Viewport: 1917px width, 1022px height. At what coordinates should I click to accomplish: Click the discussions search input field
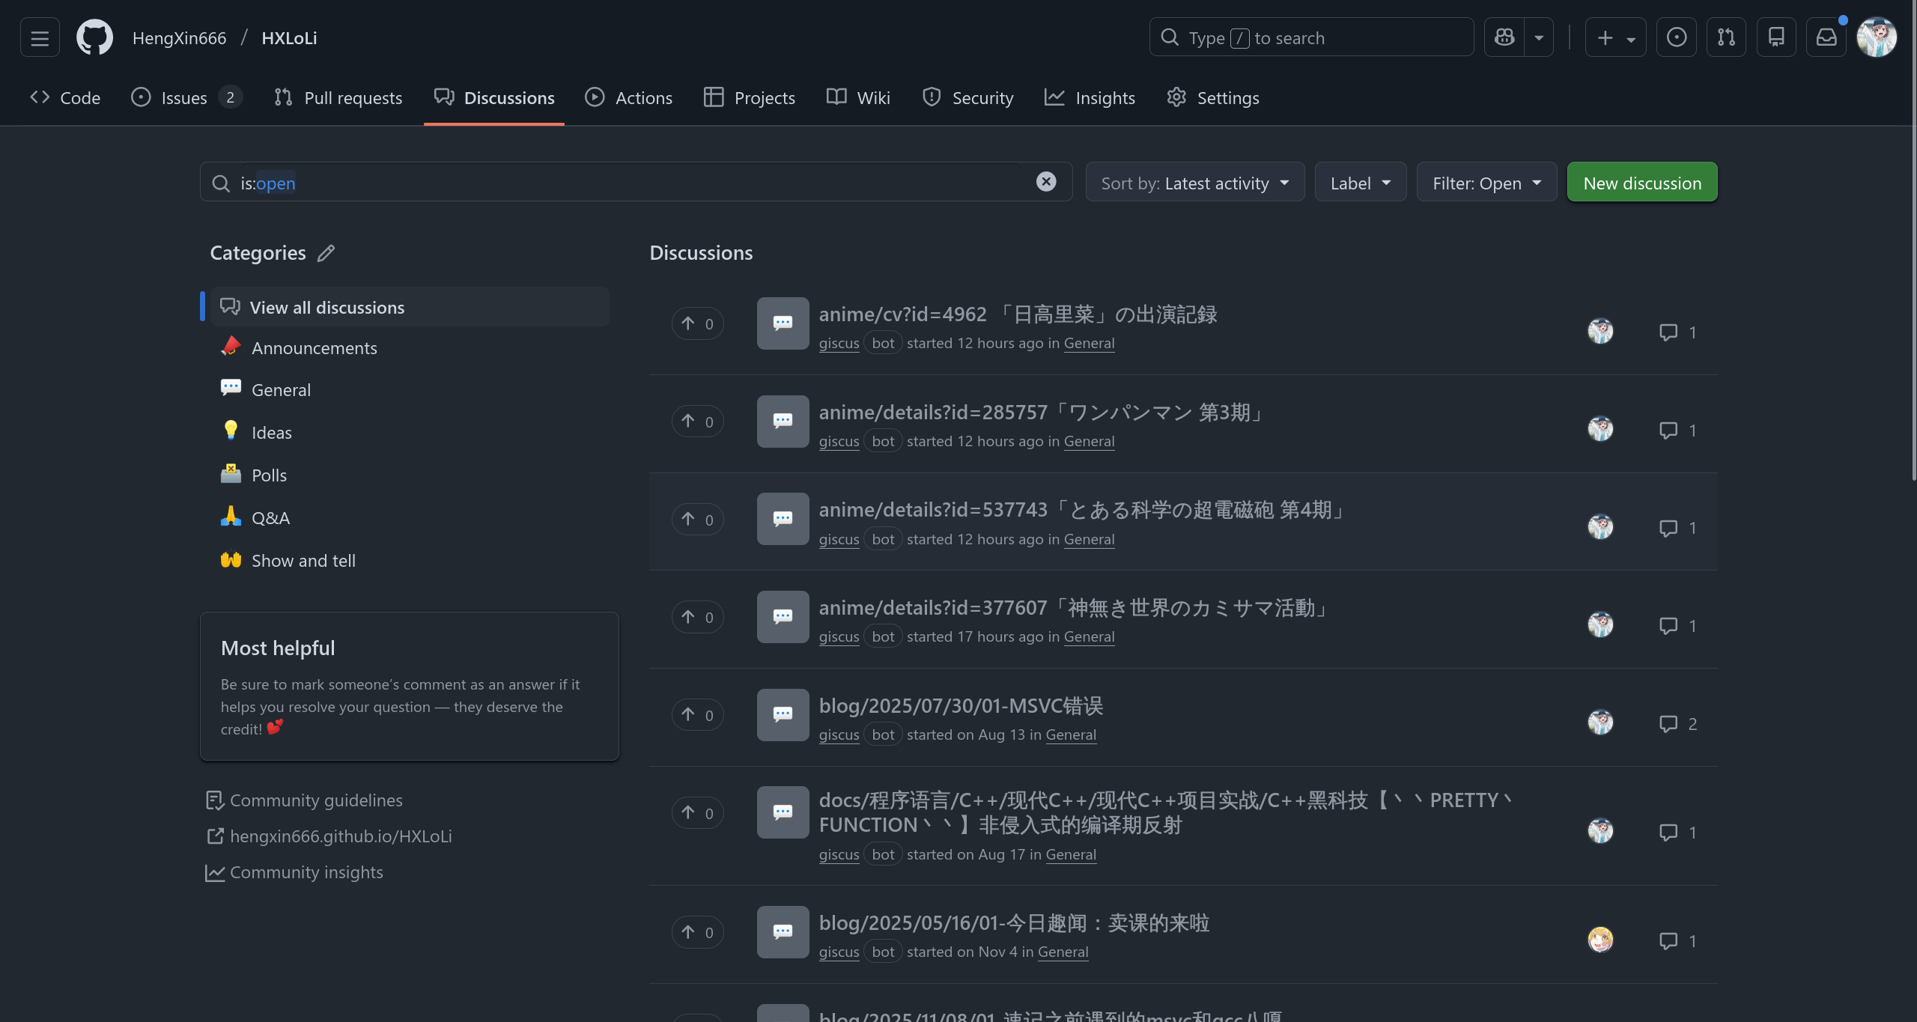pos(637,183)
